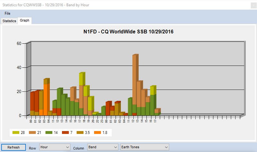Click the Column label text
This screenshot has height=152, width=257.
click(x=78, y=148)
